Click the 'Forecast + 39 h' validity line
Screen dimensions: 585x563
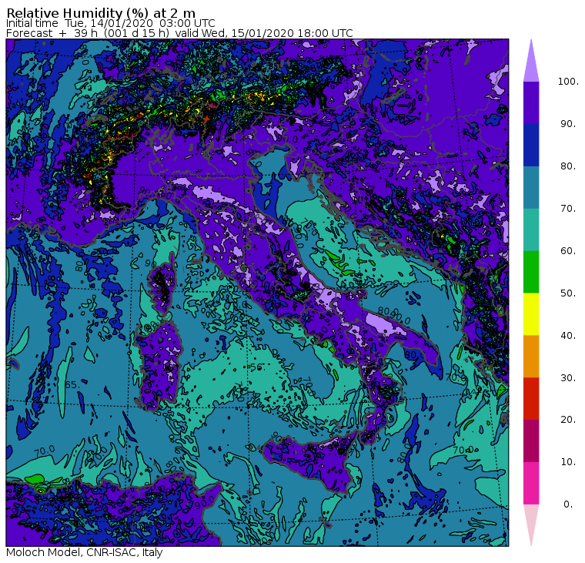tap(179, 33)
